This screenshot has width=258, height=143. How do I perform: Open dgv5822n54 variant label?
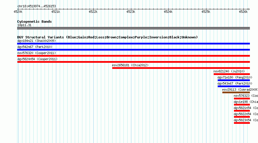point(246,114)
